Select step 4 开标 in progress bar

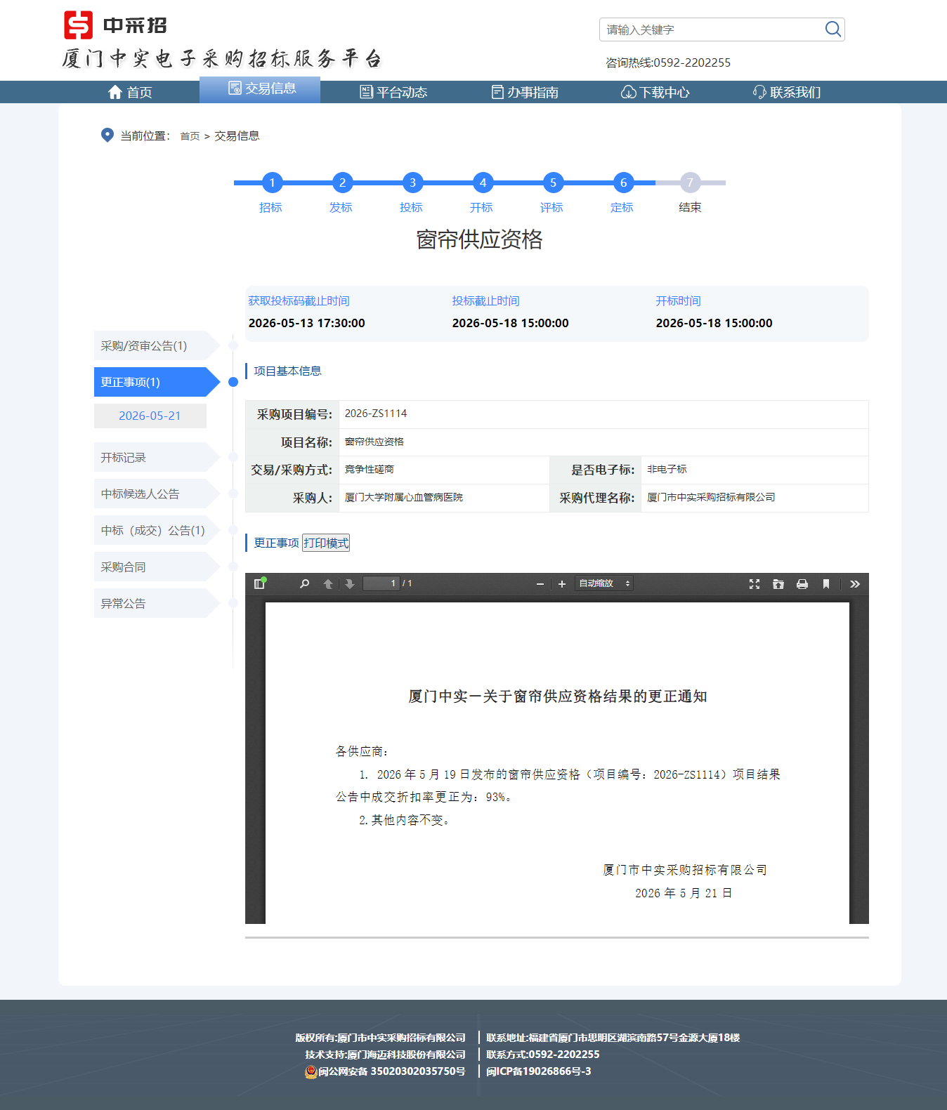tap(483, 183)
